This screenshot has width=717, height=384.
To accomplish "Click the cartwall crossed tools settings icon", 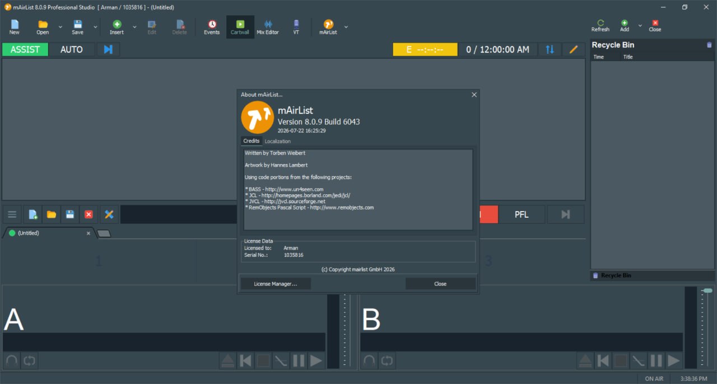I will click(109, 214).
